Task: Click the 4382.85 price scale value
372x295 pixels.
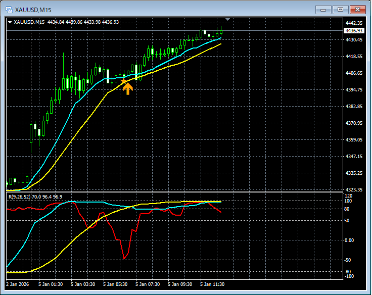Action: [x=354, y=106]
